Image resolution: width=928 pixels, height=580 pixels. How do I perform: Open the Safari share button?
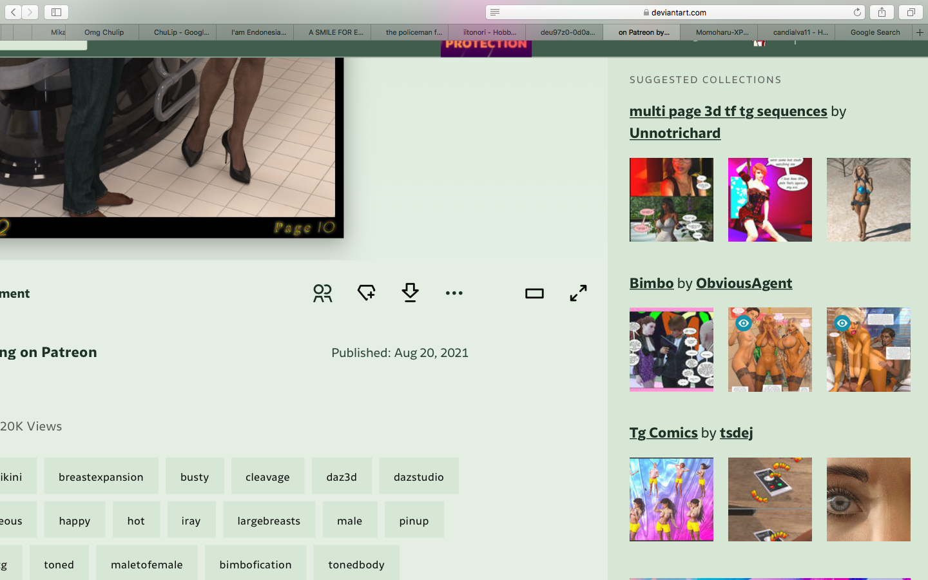point(882,12)
